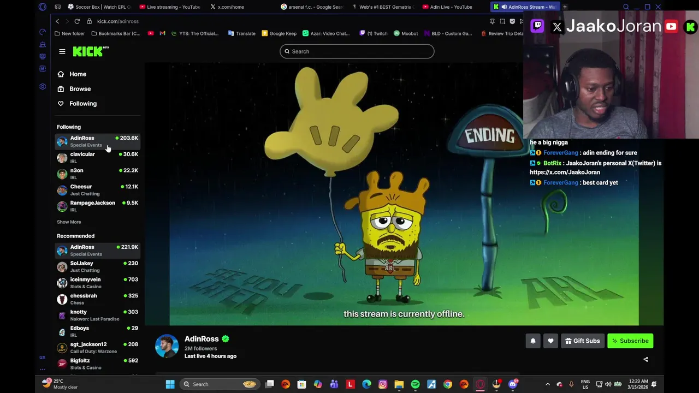
Task: Open n3on channel in Following list
Action: tap(97, 174)
